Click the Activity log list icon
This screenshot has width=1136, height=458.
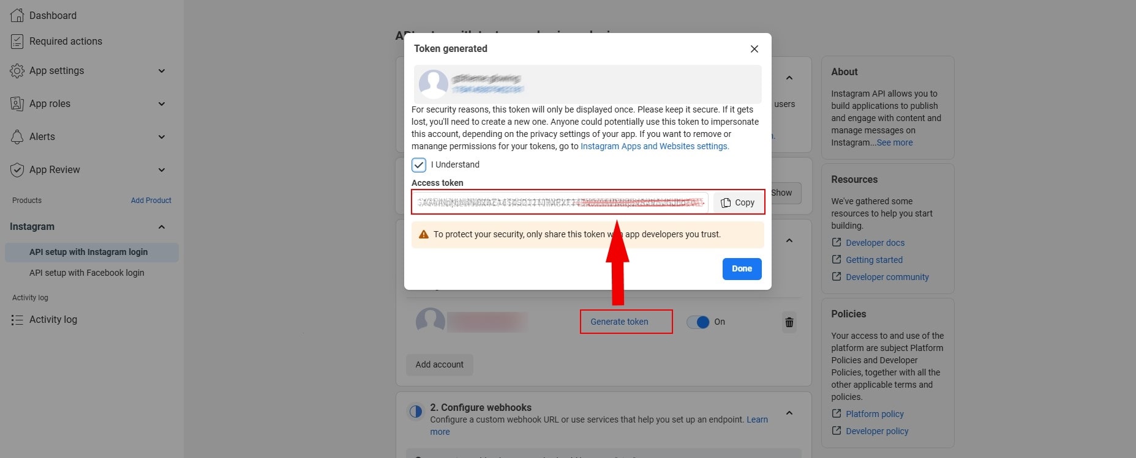[17, 319]
